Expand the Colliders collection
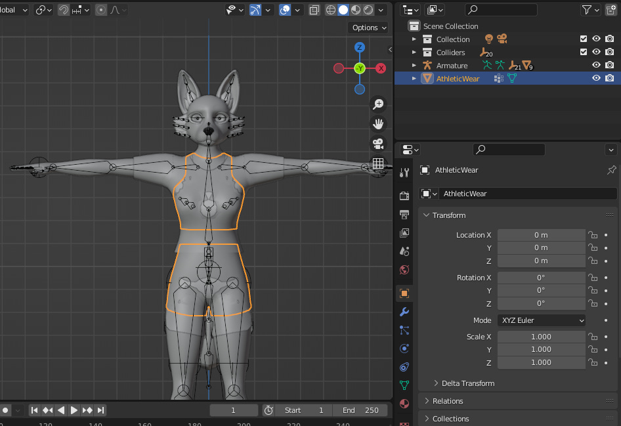 414,53
